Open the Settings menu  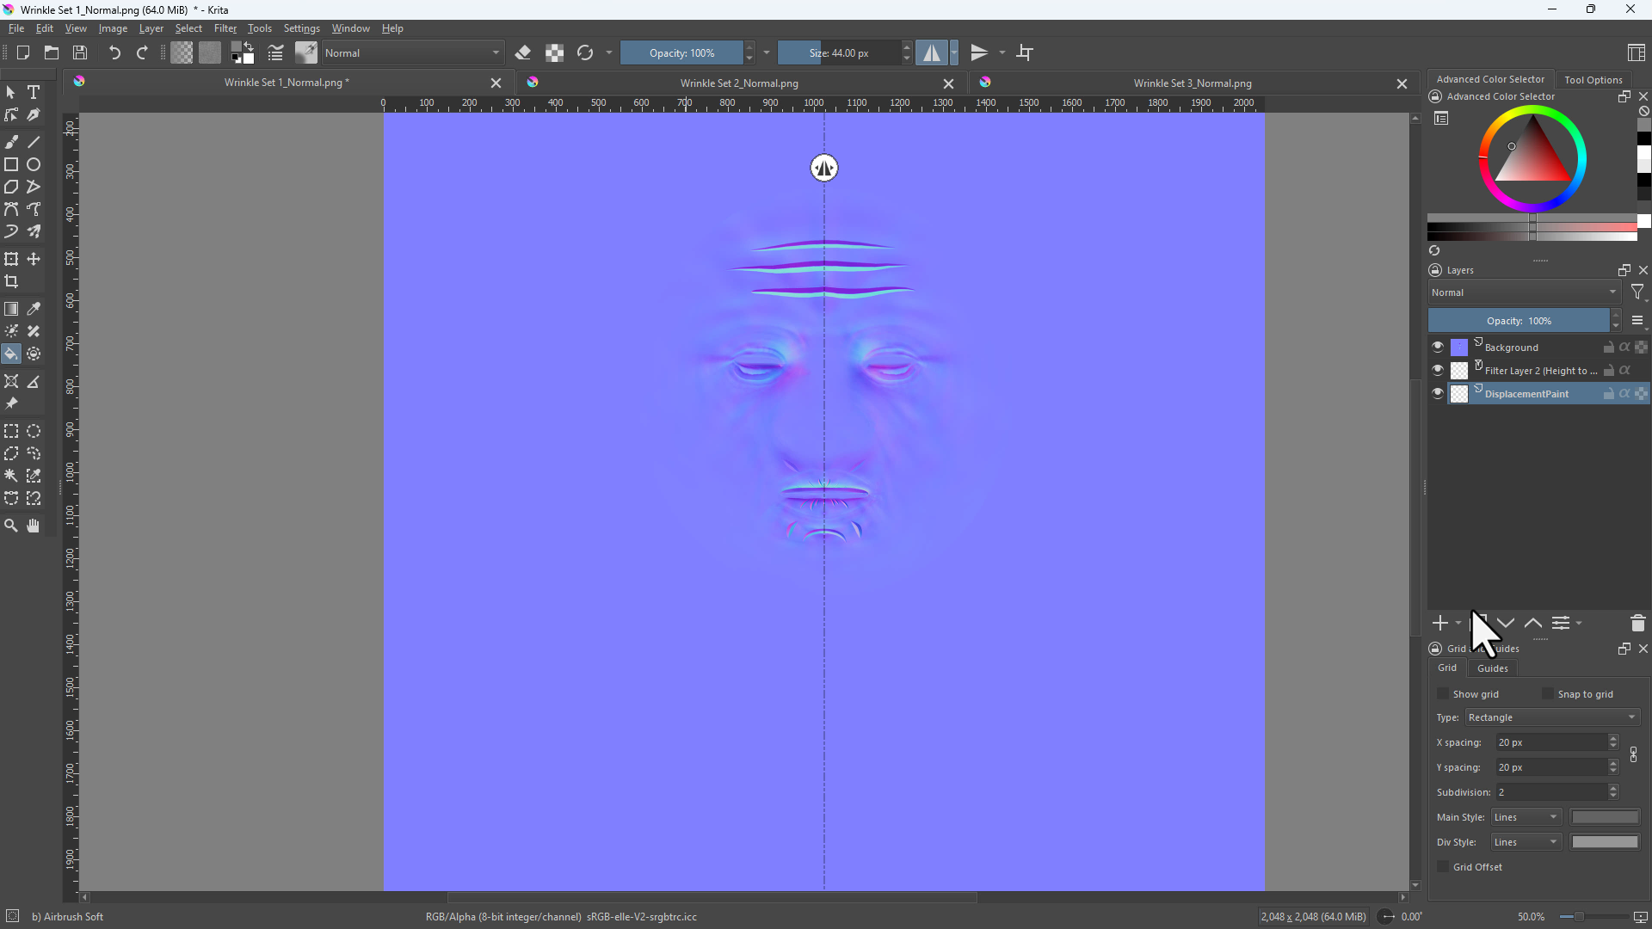tap(302, 28)
